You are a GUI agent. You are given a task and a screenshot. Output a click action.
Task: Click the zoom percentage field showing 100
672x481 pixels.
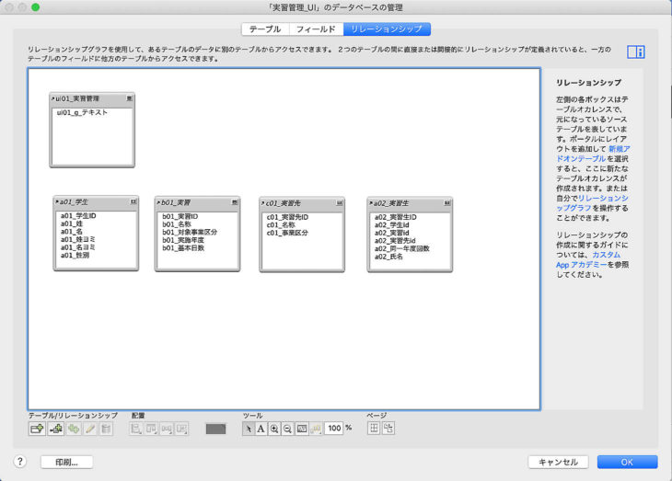(x=333, y=429)
